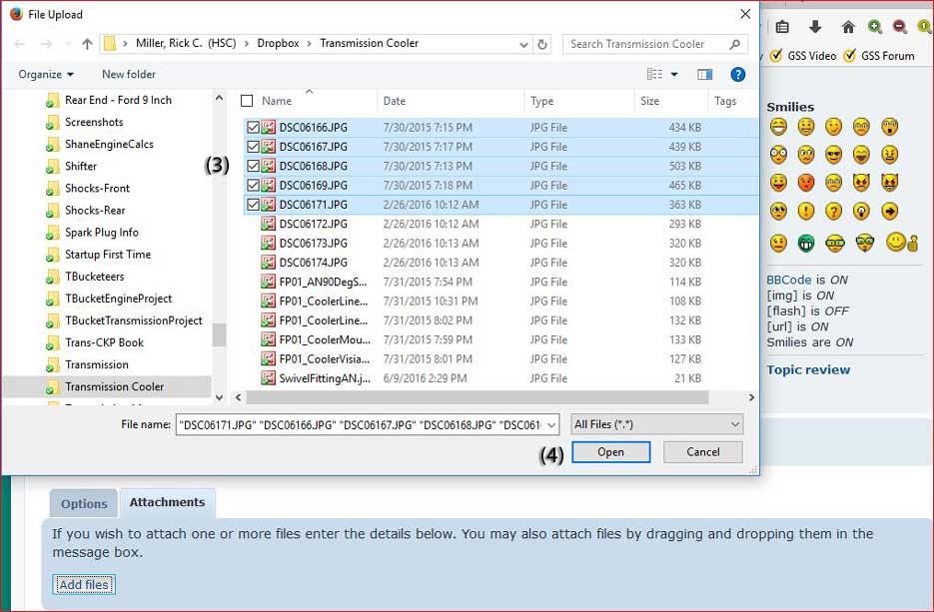Screen dimensions: 934x612
Task: Toggle the select-all checkbox beside Name
Action: pos(247,101)
